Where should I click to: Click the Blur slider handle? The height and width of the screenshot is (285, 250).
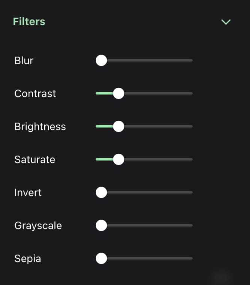coord(101,60)
